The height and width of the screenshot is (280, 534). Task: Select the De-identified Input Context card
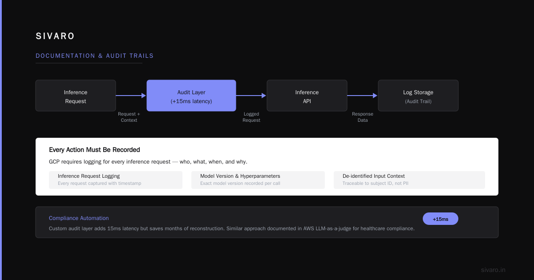point(409,180)
